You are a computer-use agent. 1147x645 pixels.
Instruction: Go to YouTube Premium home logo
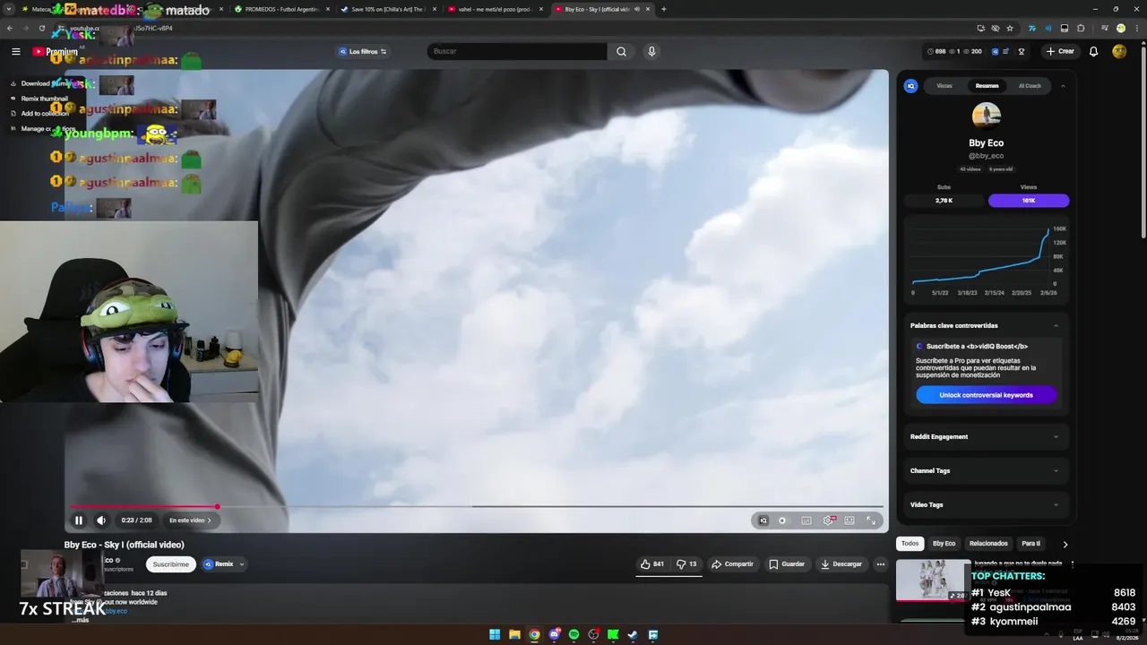56,51
